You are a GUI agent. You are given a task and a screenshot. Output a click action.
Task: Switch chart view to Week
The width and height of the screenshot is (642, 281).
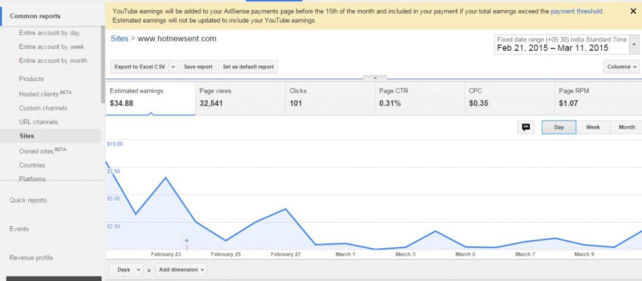coord(592,127)
